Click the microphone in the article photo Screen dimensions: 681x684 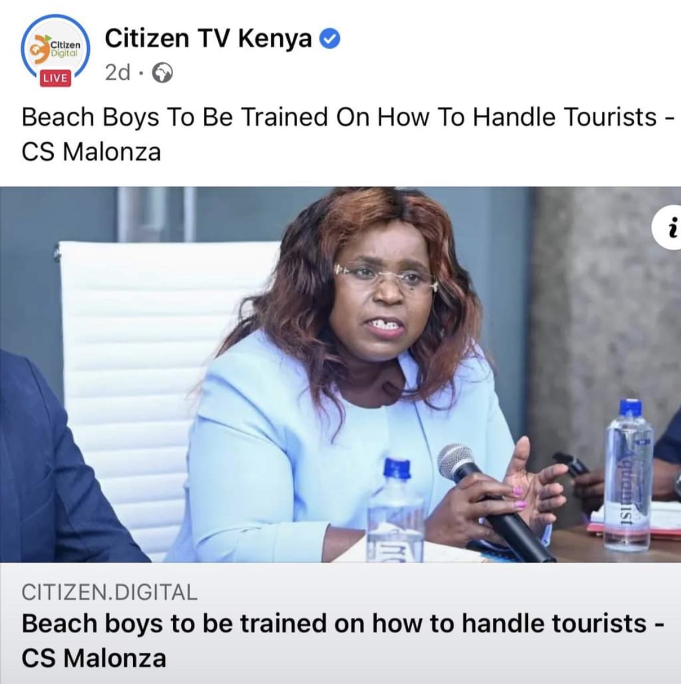pyautogui.click(x=493, y=501)
